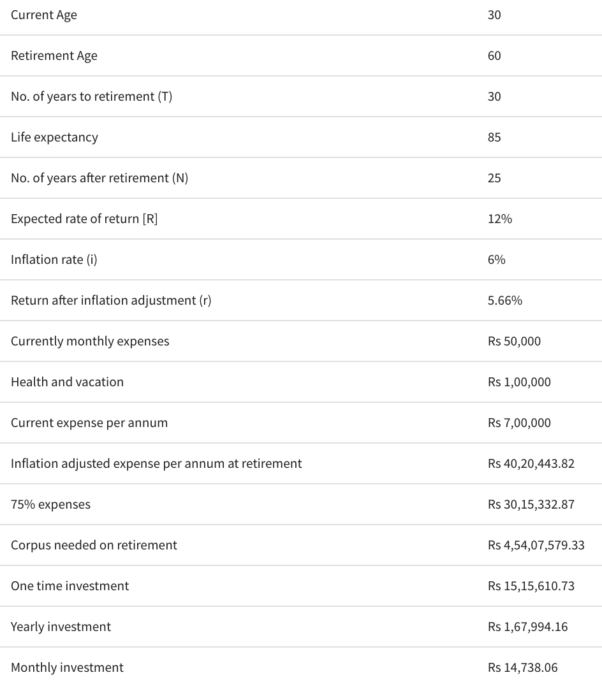Select the 5.66% inflation-adjusted return value
602x682 pixels.
(504, 301)
